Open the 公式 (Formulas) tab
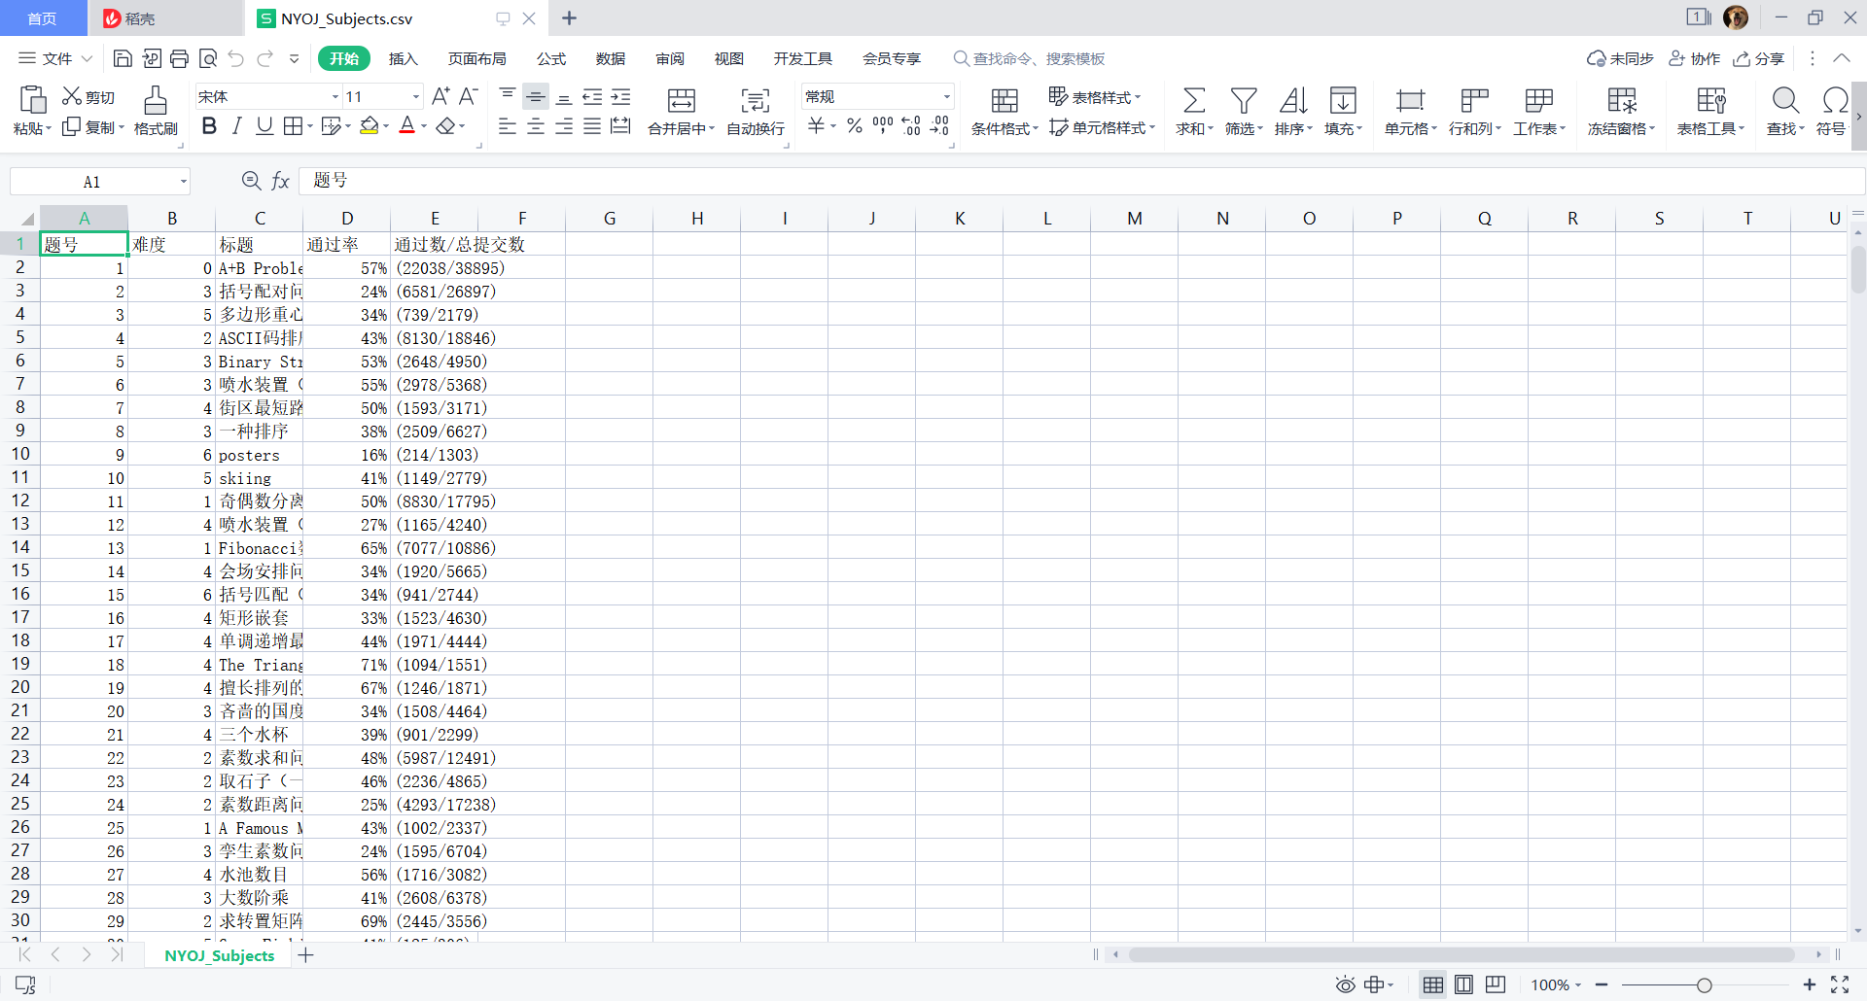This screenshot has height=1001, width=1867. tap(551, 58)
